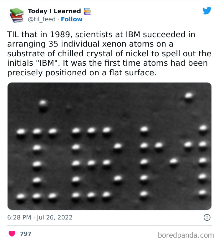
Task: Click the Jul 26, 2022 date
Action: (54, 217)
